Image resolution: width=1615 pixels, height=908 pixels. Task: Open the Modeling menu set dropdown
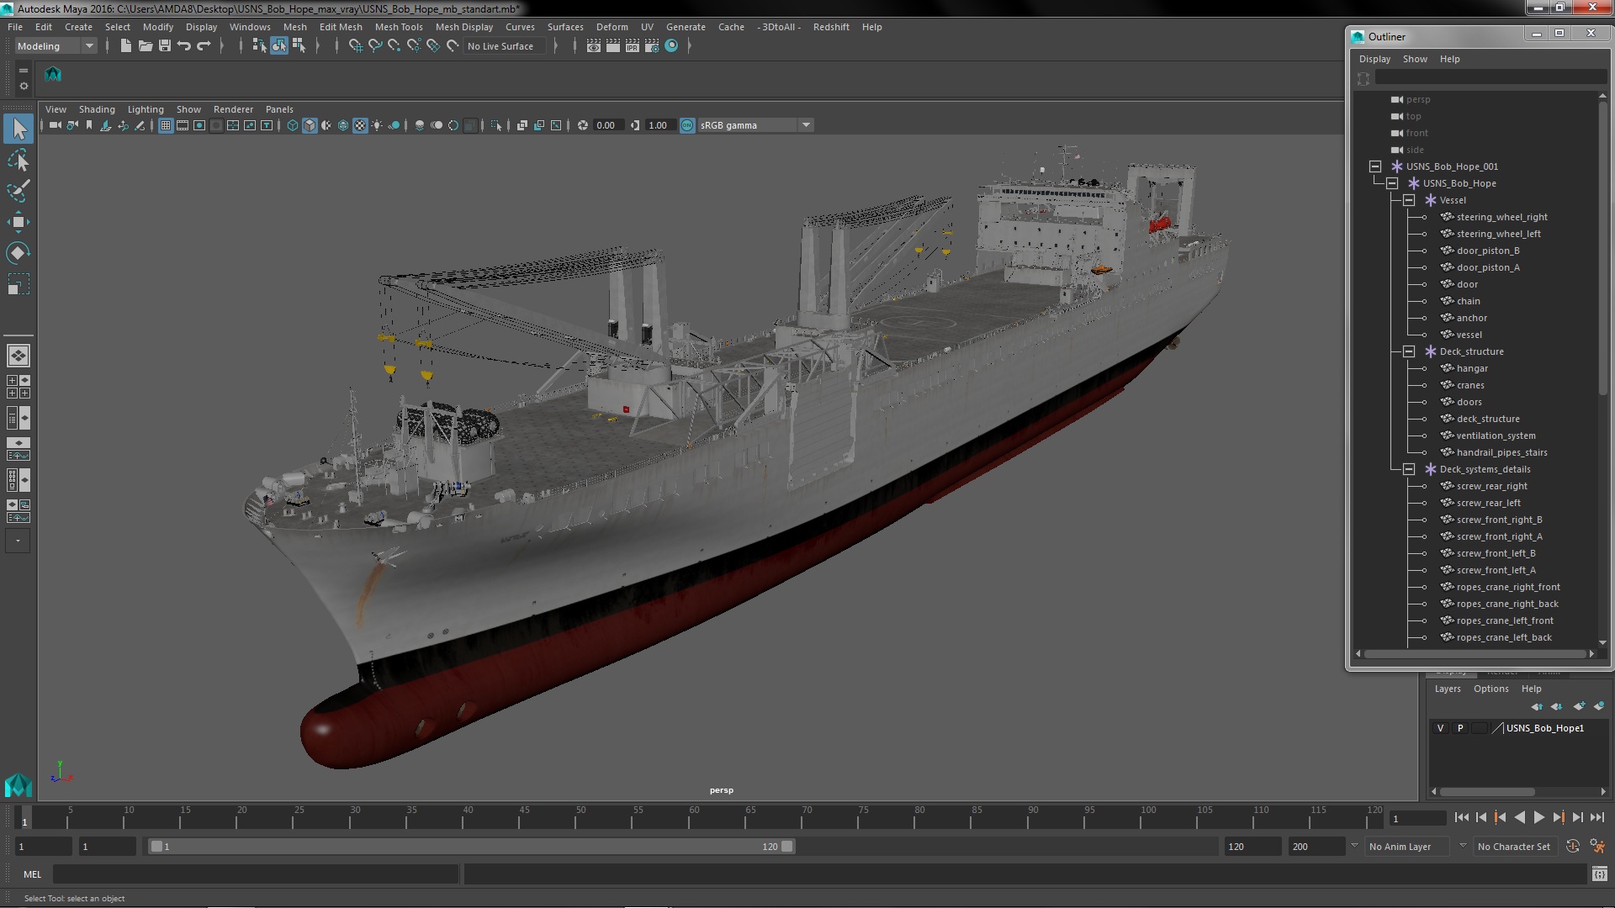[x=56, y=46]
